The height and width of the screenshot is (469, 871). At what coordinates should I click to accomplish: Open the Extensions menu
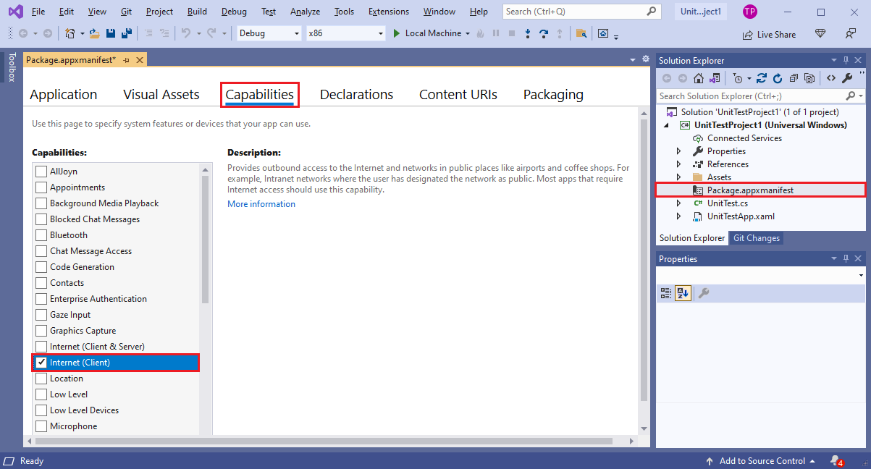coord(389,12)
